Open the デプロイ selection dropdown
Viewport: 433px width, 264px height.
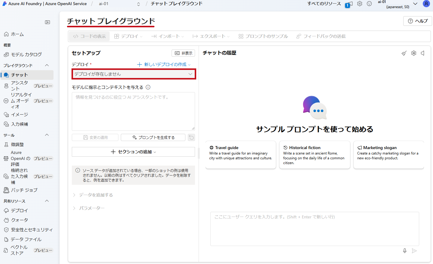pos(134,74)
